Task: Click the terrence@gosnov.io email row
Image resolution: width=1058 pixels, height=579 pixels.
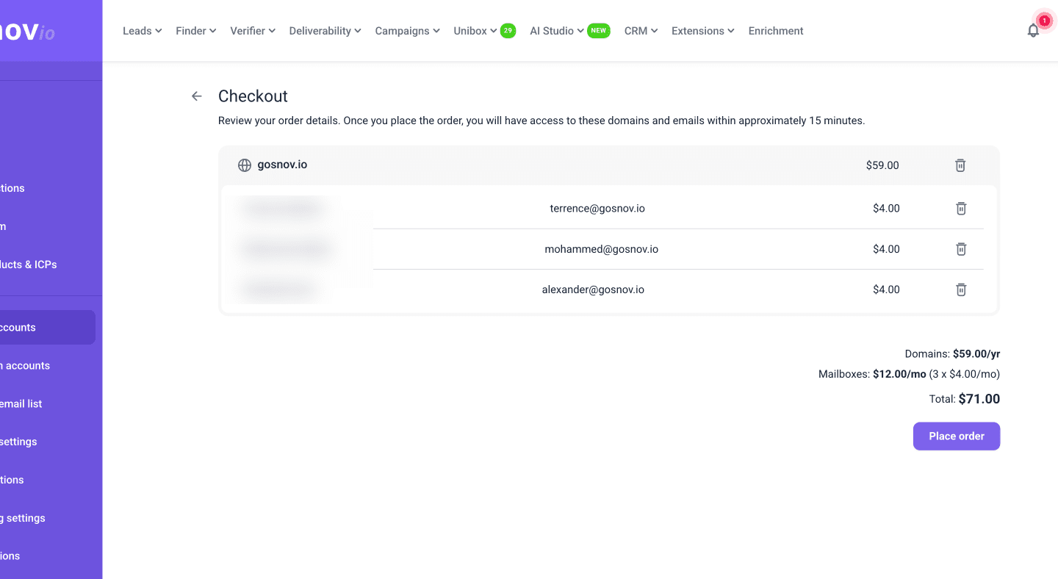Action: pos(597,209)
